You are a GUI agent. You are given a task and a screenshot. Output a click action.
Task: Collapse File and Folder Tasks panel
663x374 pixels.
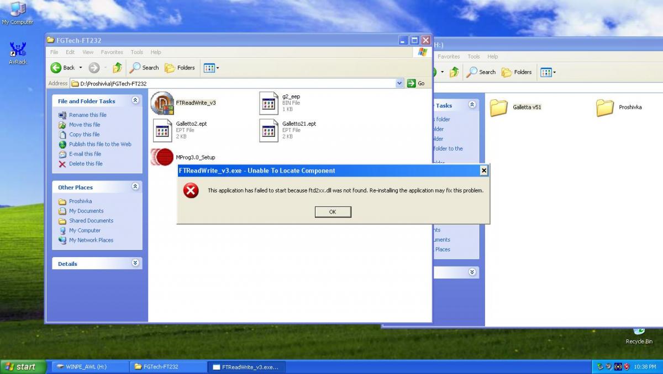(135, 100)
